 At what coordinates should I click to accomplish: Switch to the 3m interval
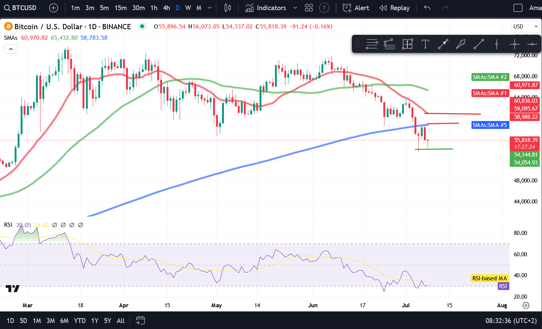click(x=90, y=8)
